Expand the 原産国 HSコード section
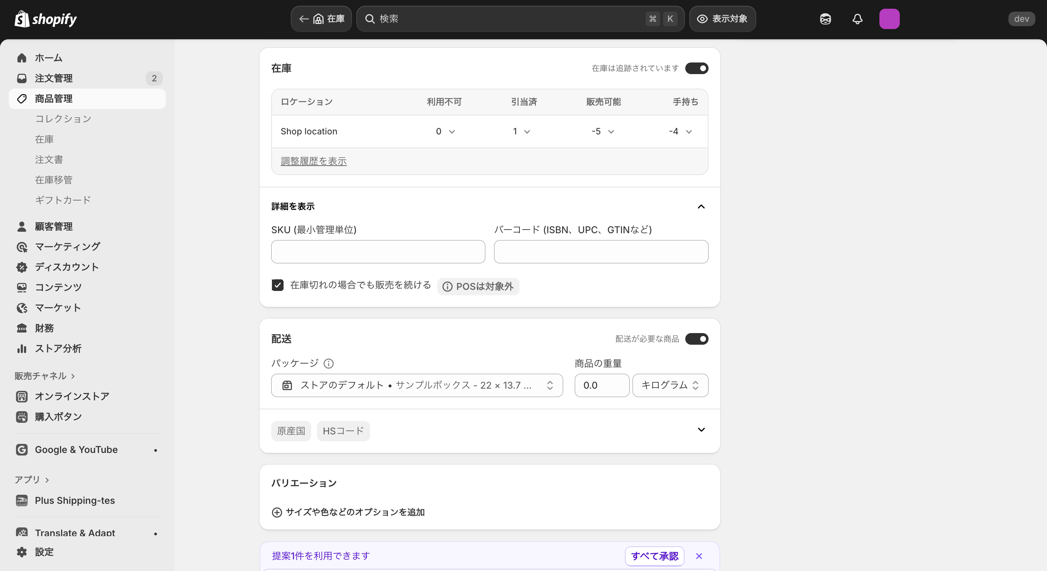 click(x=701, y=430)
